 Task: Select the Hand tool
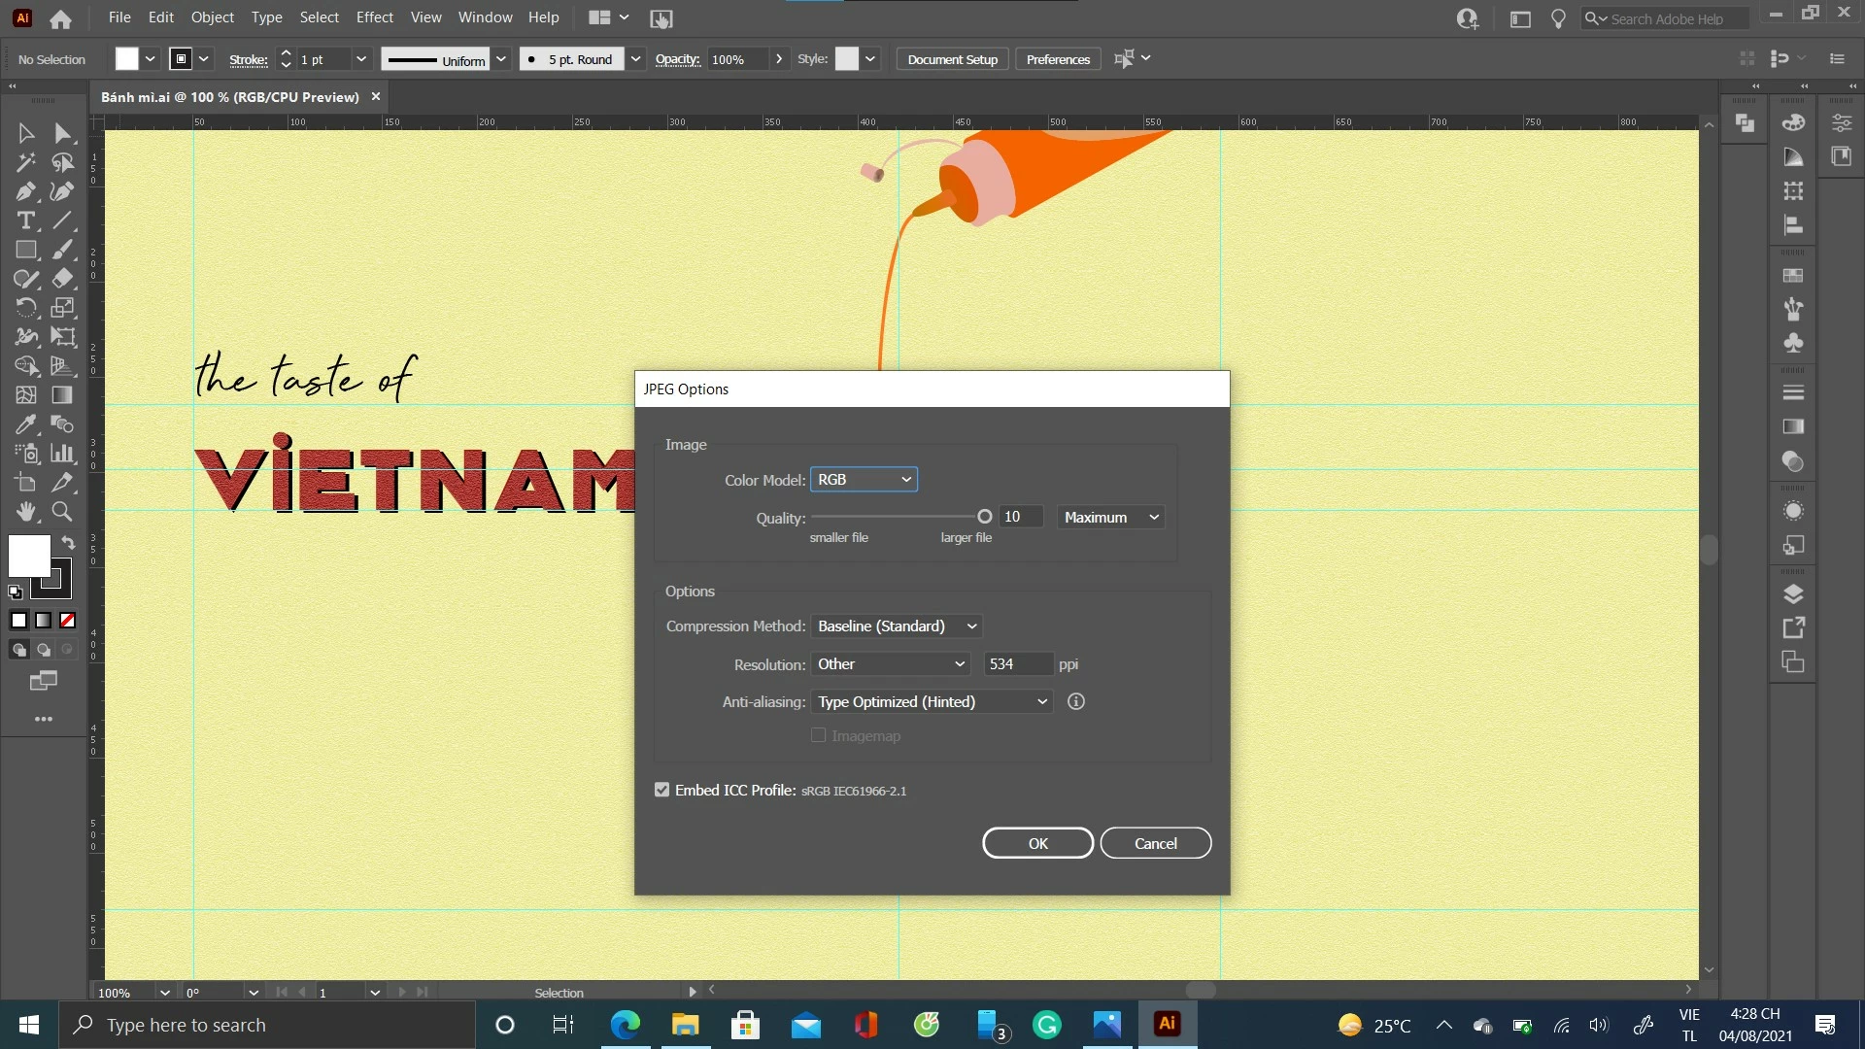(x=26, y=511)
